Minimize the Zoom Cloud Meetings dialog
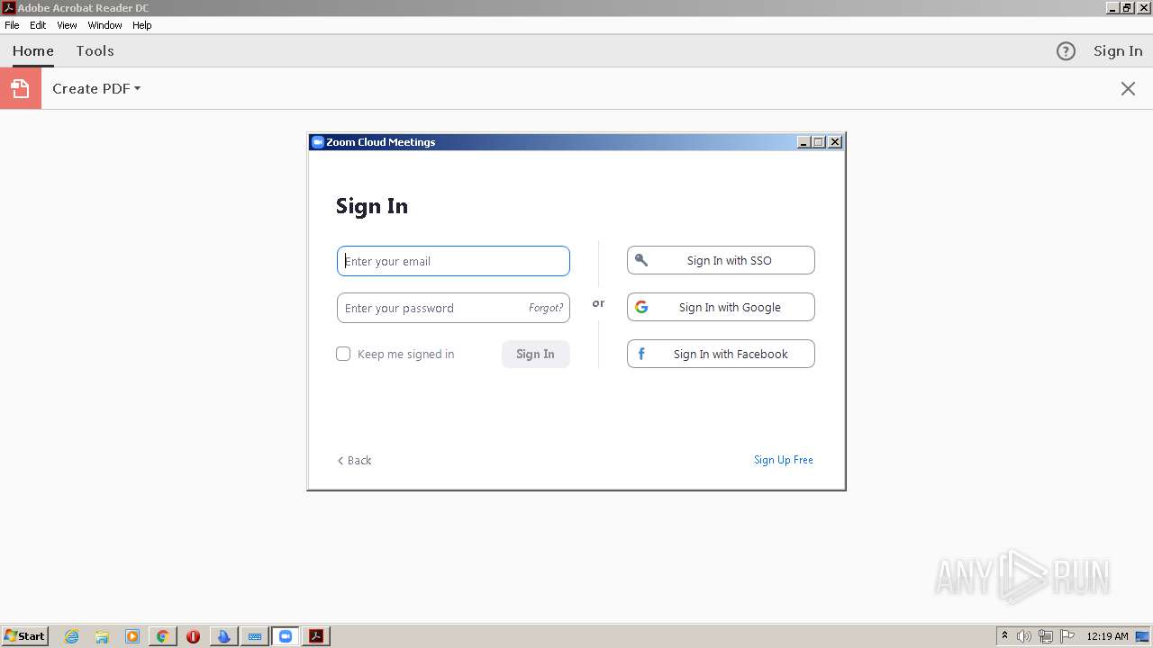The width and height of the screenshot is (1153, 648). coord(803,142)
